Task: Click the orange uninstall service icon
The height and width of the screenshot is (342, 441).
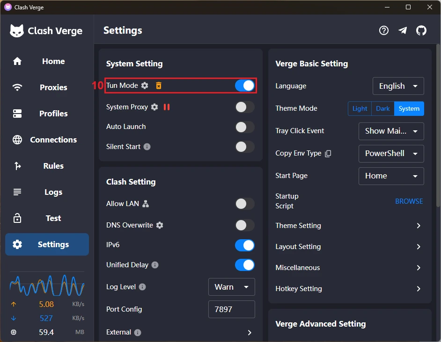Action: click(x=159, y=85)
